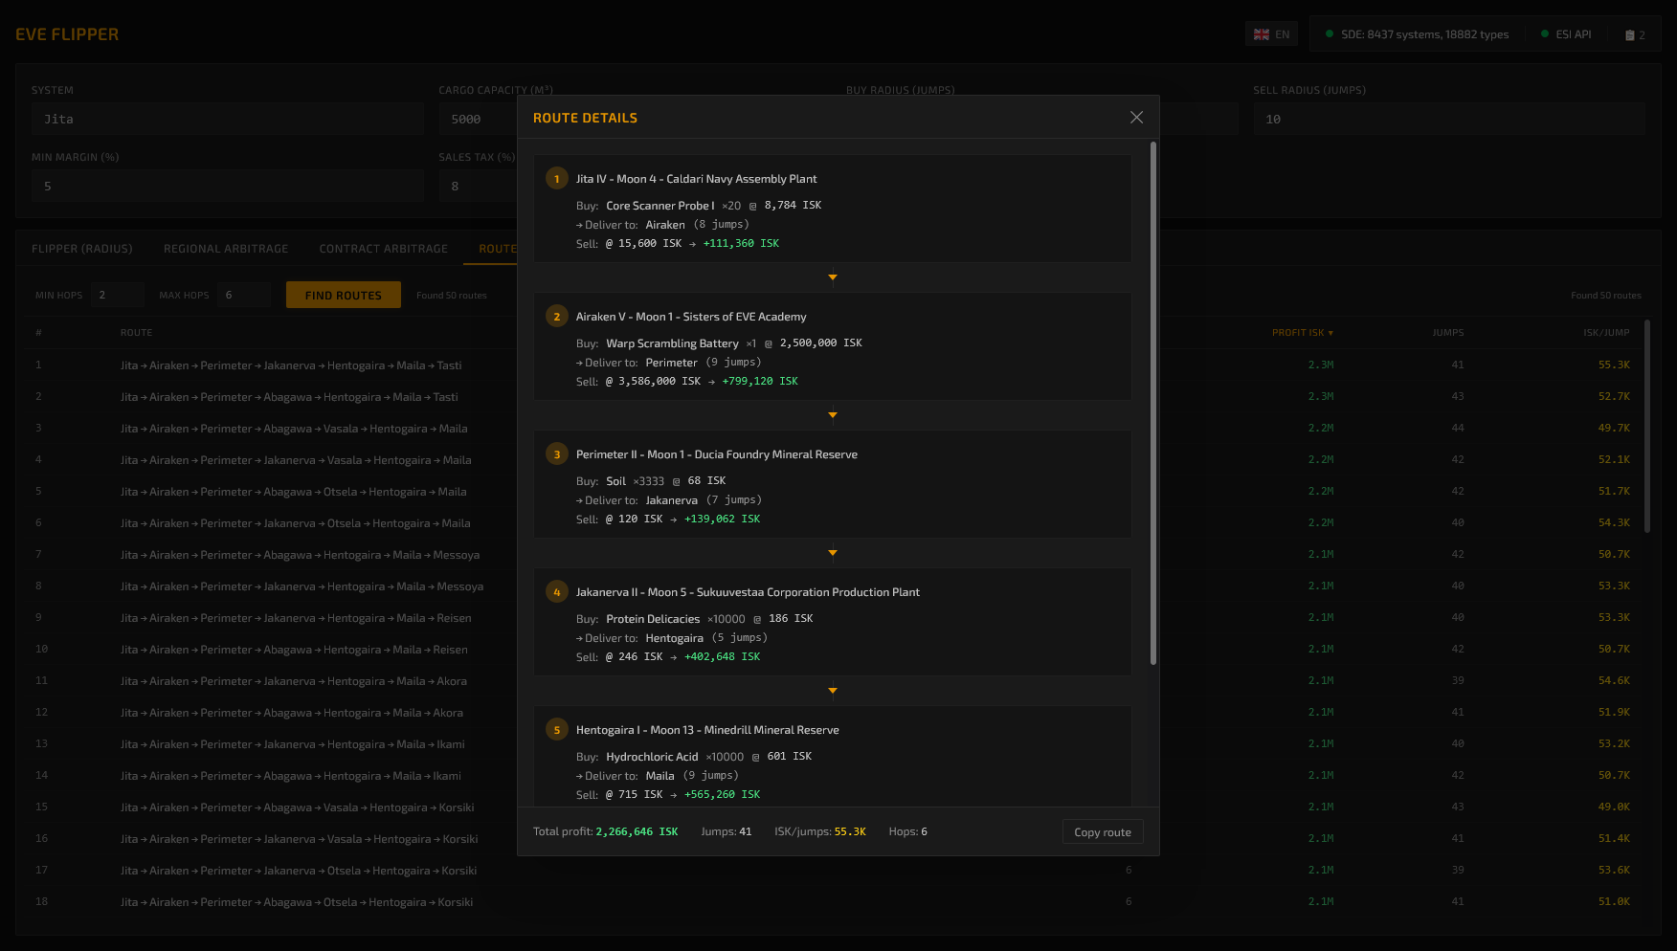Click the Hydrochloric Acid item name
The image size is (1677, 951).
652,757
